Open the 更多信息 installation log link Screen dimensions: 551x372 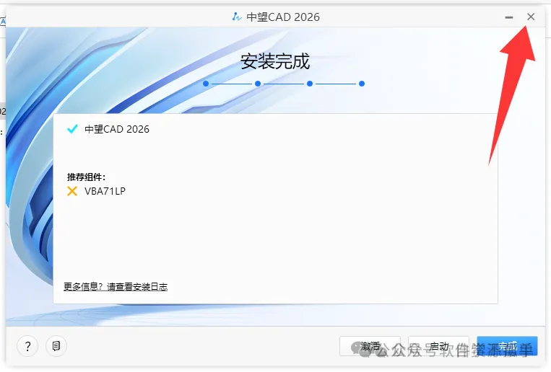pos(116,287)
